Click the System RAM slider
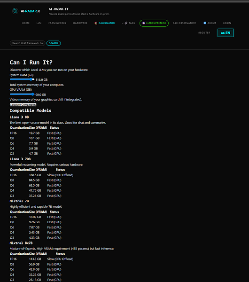Image resolution: width=249 pixels, height=282 pixels. point(22,79)
